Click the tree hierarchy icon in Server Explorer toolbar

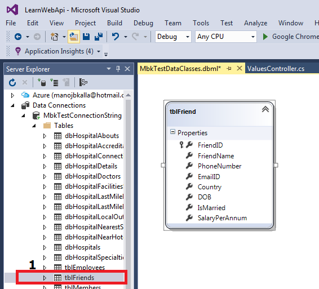(x=83, y=82)
